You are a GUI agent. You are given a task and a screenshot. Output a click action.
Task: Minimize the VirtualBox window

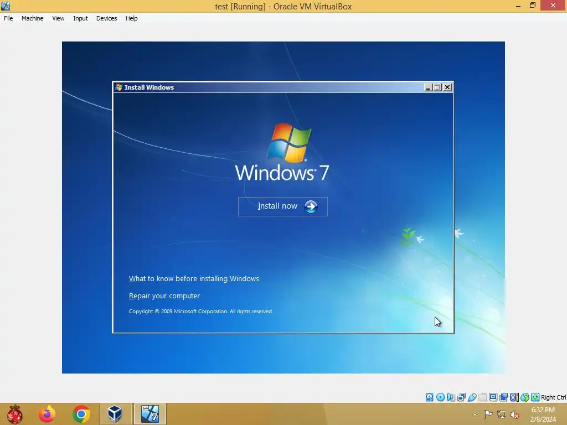coord(518,6)
